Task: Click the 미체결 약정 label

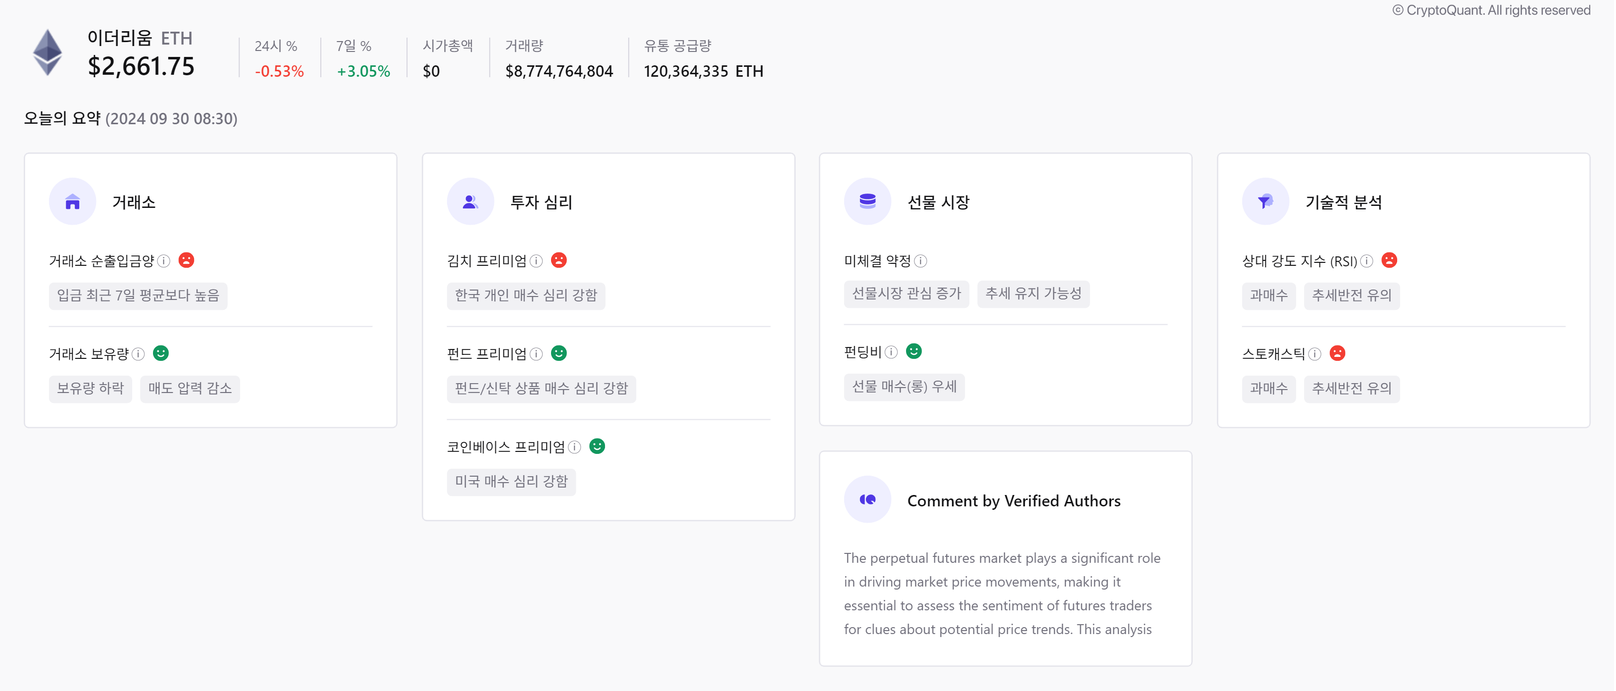Action: click(x=877, y=261)
